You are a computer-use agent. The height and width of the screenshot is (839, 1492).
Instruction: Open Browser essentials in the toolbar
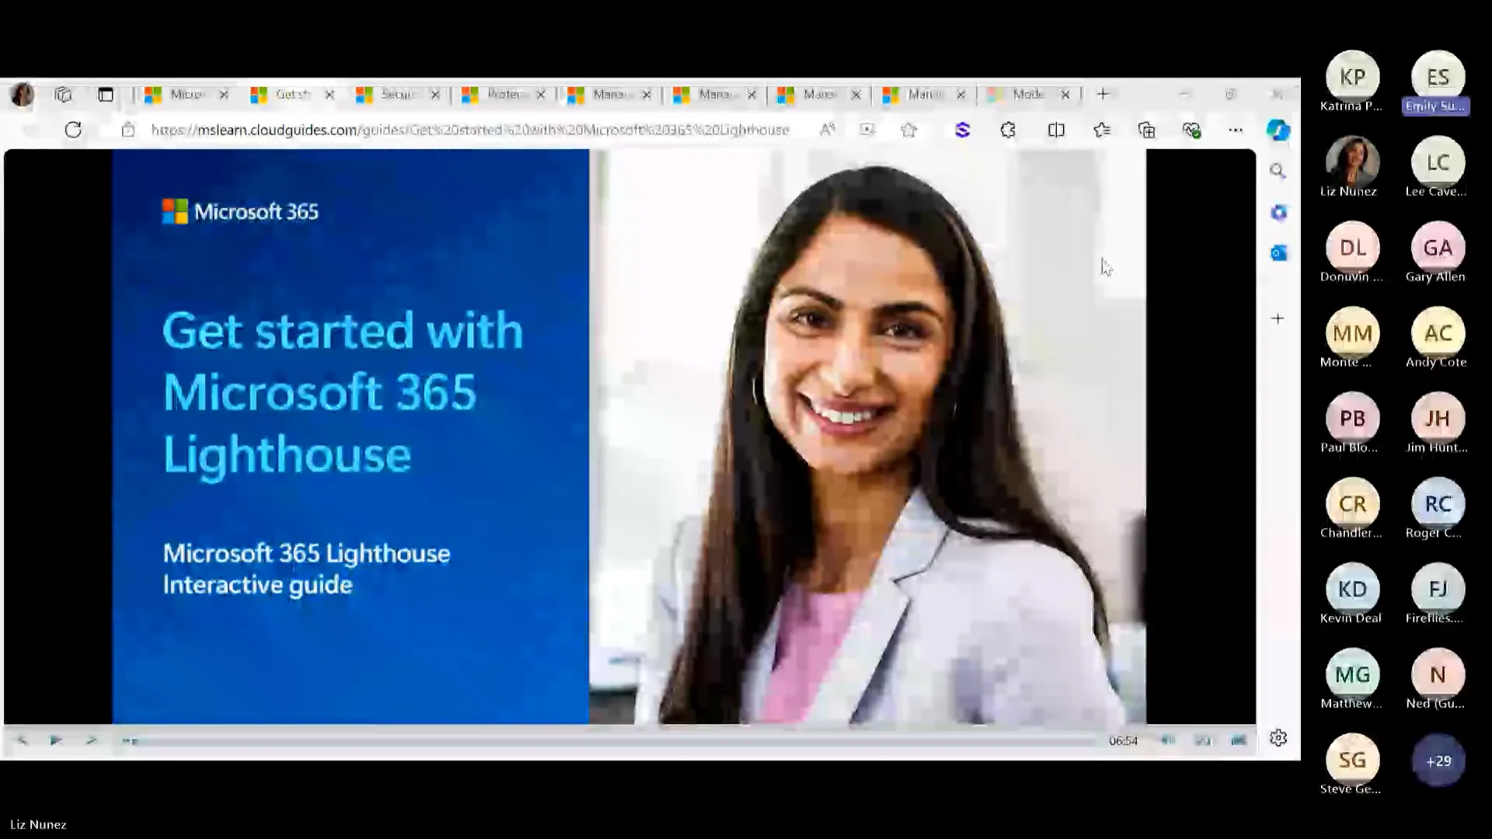tap(1191, 130)
